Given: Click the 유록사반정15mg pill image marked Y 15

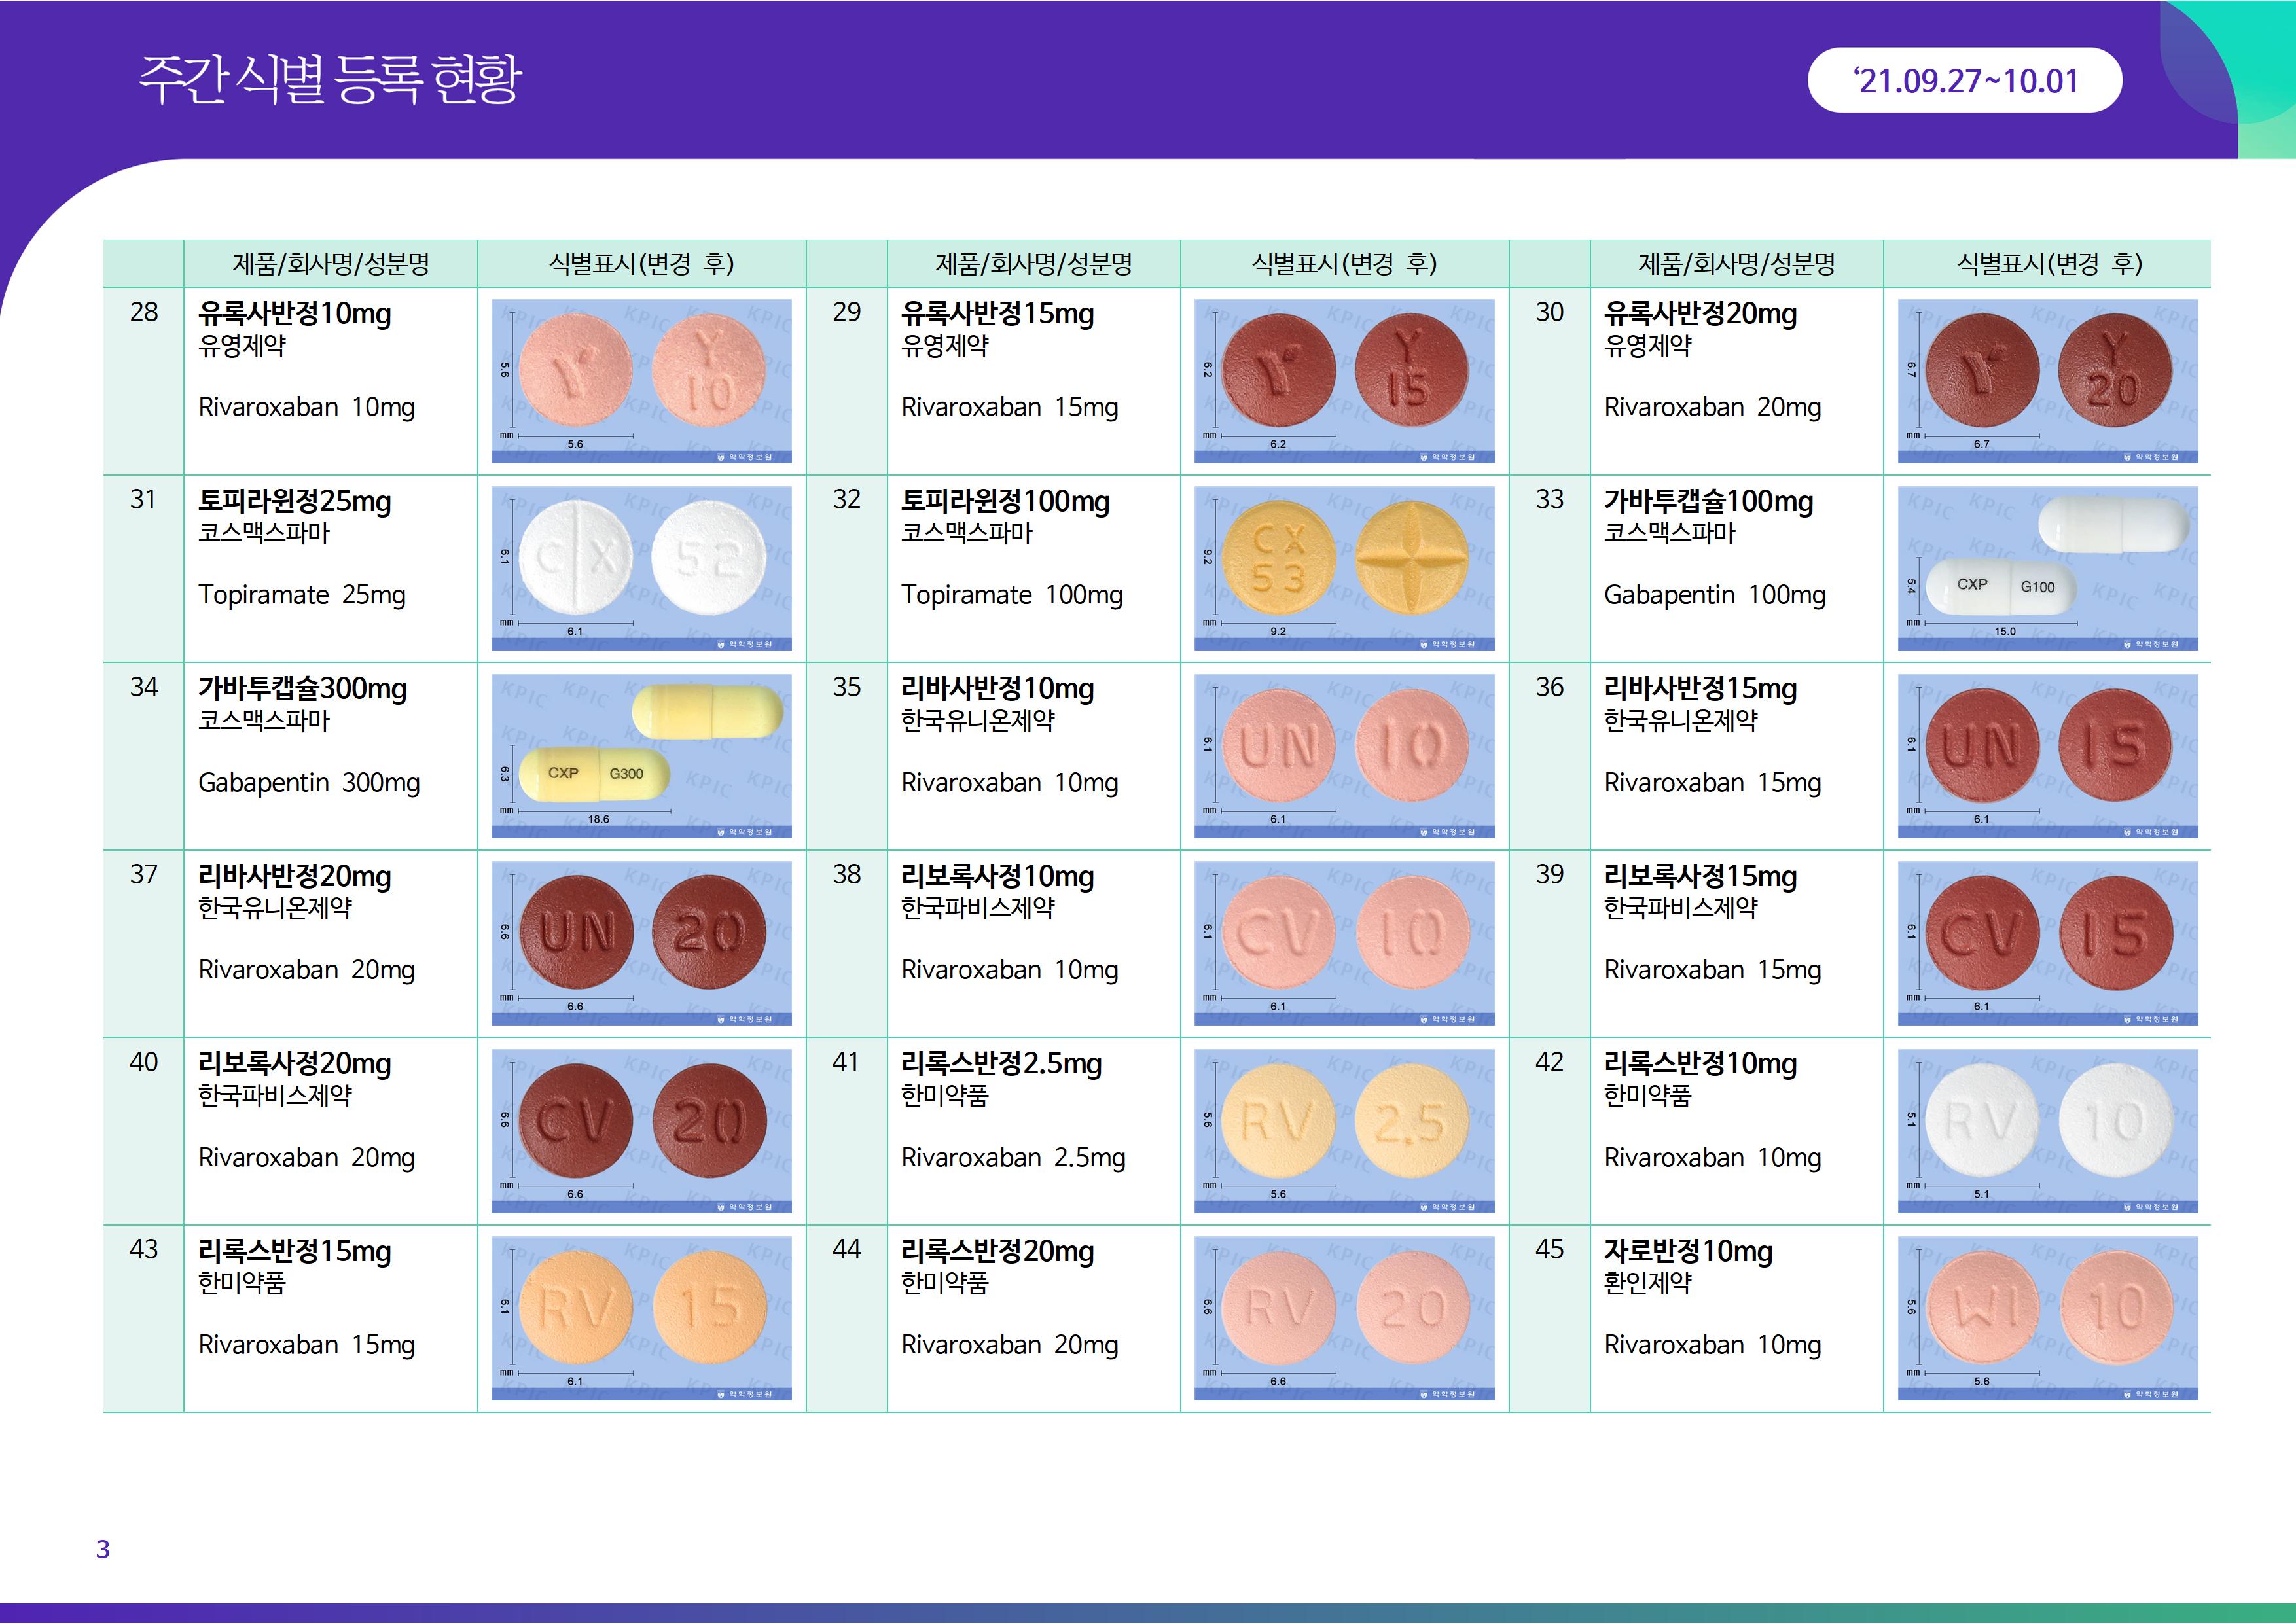Looking at the screenshot, I should 1344,381.
